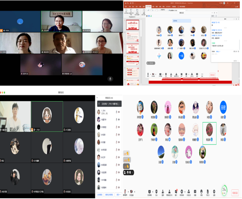Toggle the microphone in the PowerPoint meeting toolbar
Screen dimensions: 242x199
pos(148,74)
